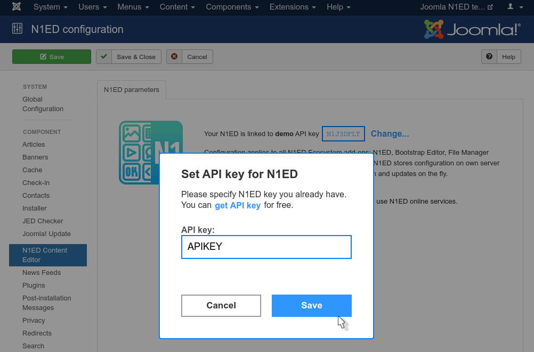Image resolution: width=534 pixels, height=352 pixels.
Task: Open Contacts in sidebar
Action: (36, 195)
